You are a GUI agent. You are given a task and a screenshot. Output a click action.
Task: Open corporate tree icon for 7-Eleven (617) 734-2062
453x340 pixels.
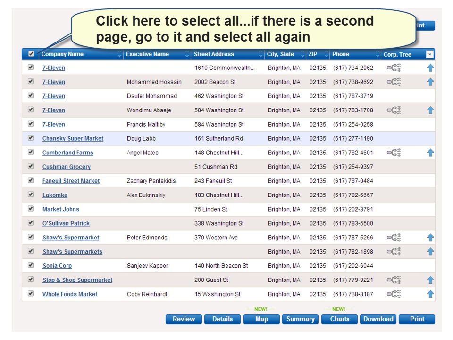point(394,68)
